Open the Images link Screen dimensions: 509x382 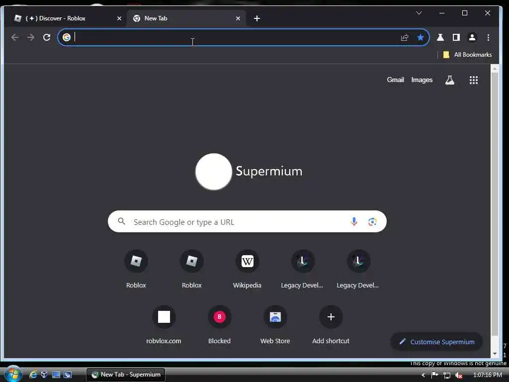pyautogui.click(x=422, y=80)
